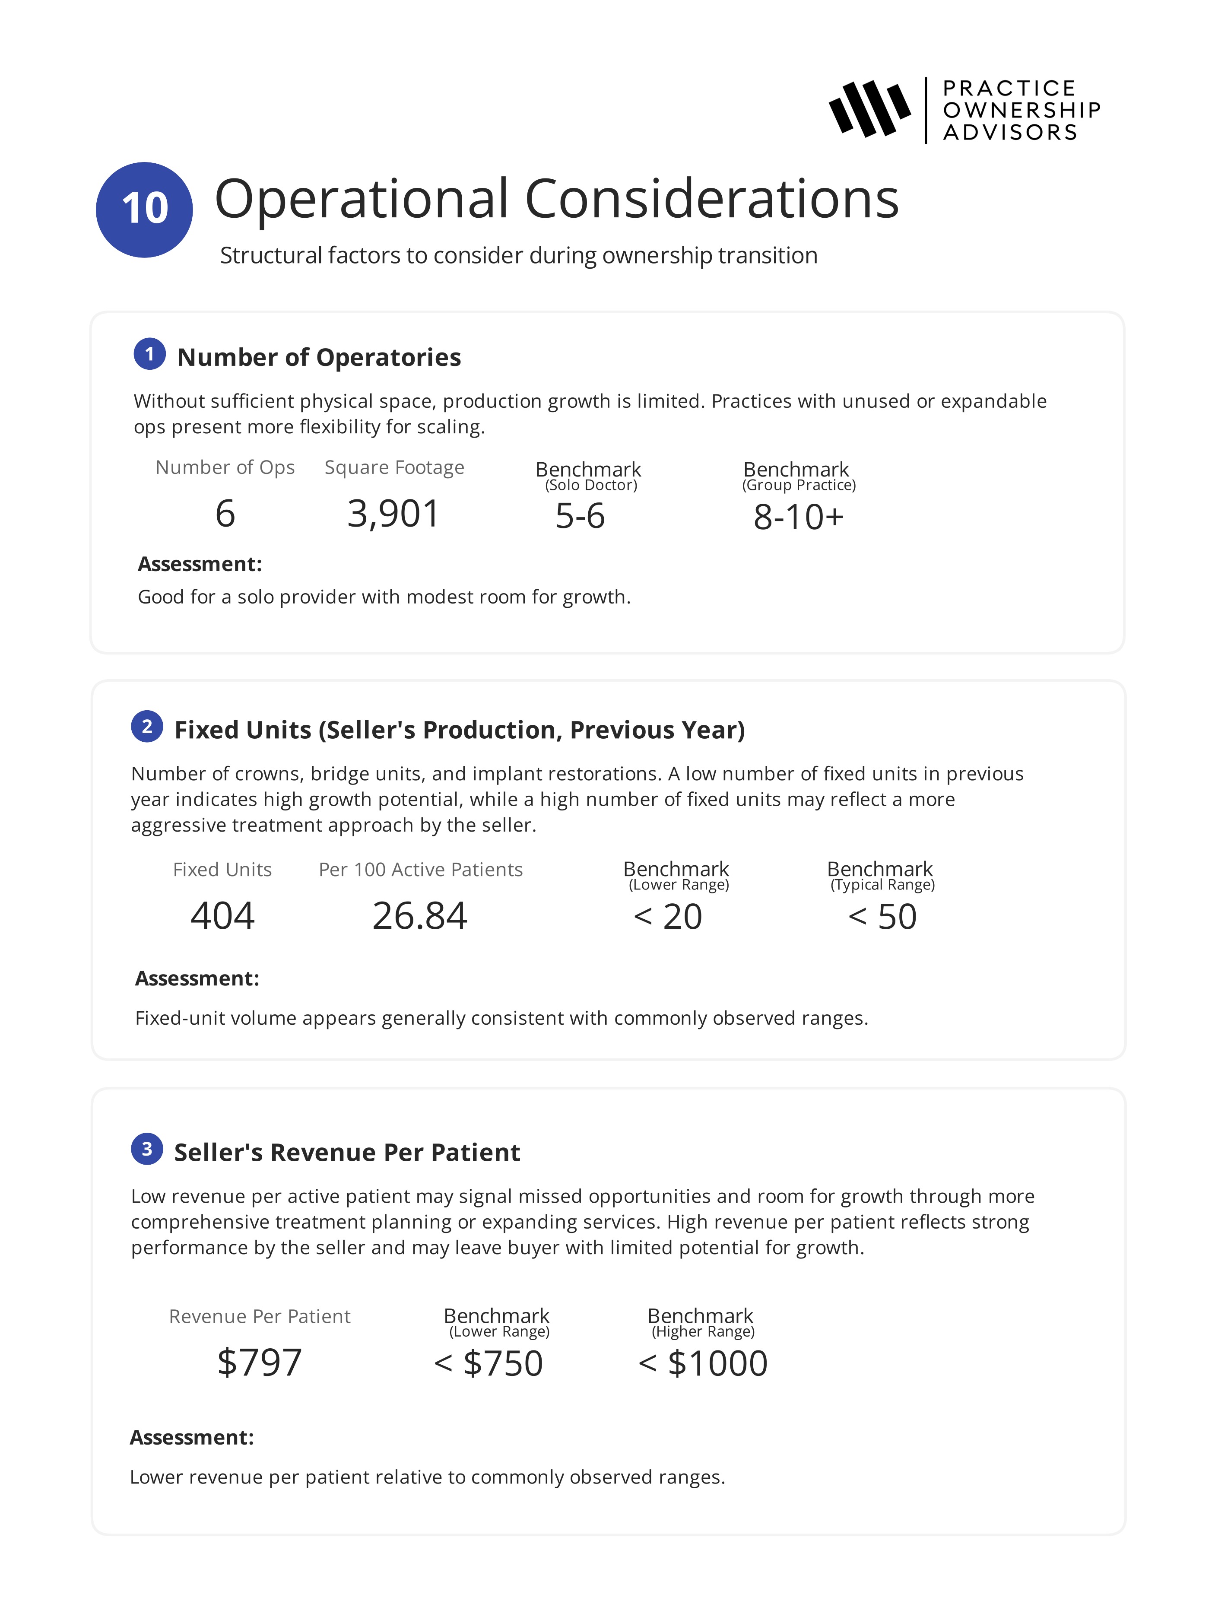Click the Fixed Units value 404
Image resolution: width=1215 pixels, height=1620 pixels.
point(222,915)
